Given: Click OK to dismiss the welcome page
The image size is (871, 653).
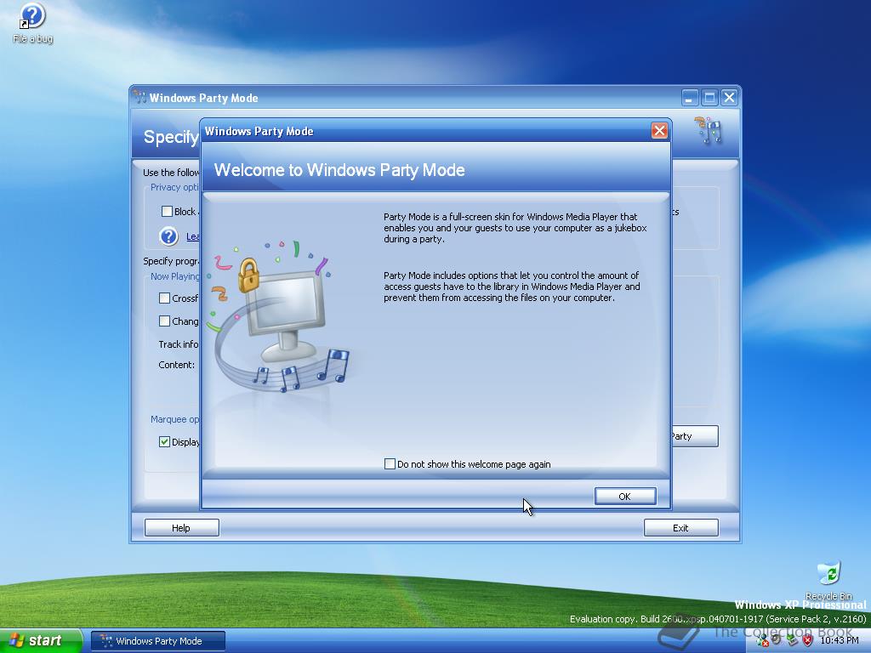Looking at the screenshot, I should pyautogui.click(x=625, y=496).
